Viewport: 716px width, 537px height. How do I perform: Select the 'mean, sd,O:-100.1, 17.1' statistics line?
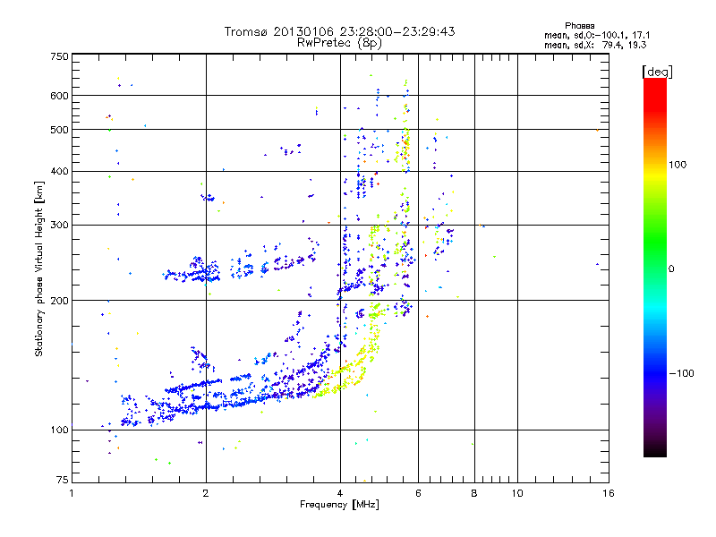coord(597,35)
